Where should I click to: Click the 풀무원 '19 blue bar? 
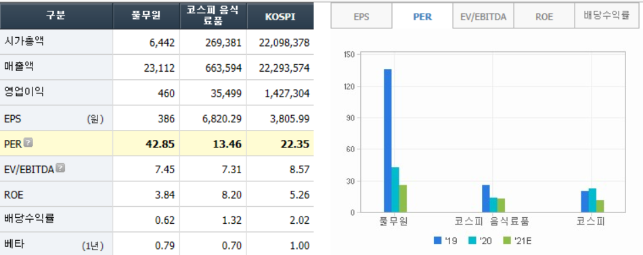388,141
